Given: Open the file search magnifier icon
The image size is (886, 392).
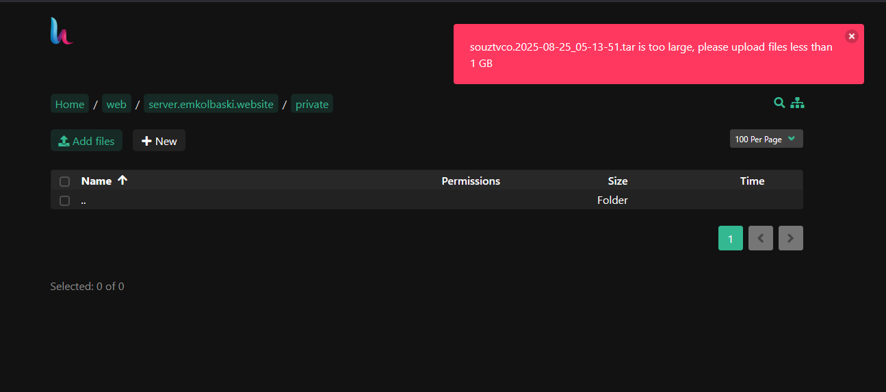Looking at the screenshot, I should pyautogui.click(x=779, y=103).
